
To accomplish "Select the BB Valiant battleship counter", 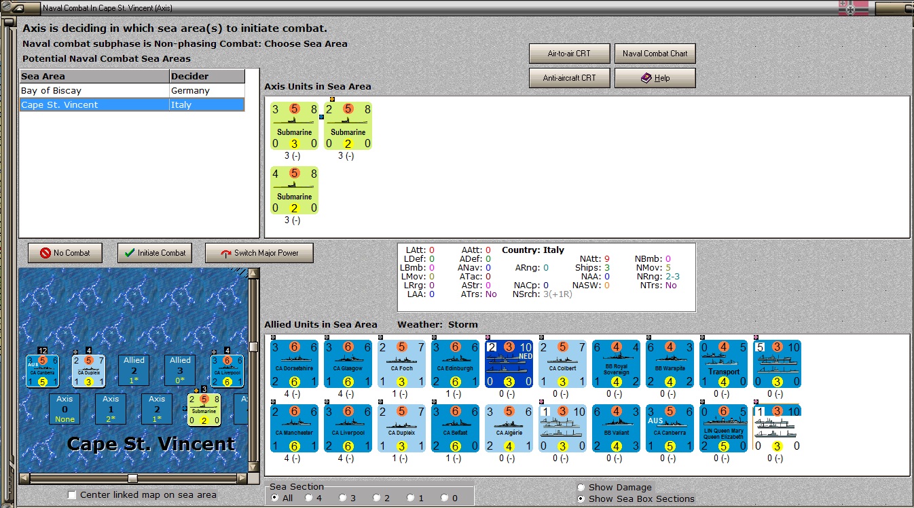I will 616,428.
